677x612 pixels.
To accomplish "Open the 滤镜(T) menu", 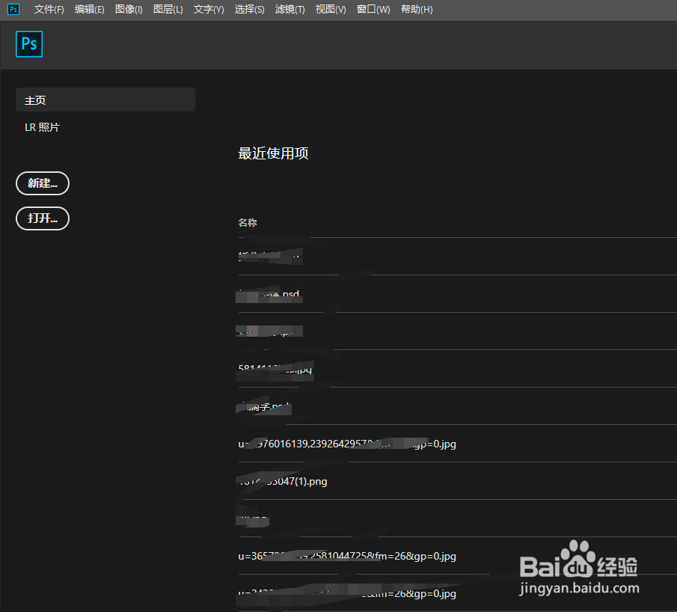I will click(x=290, y=9).
